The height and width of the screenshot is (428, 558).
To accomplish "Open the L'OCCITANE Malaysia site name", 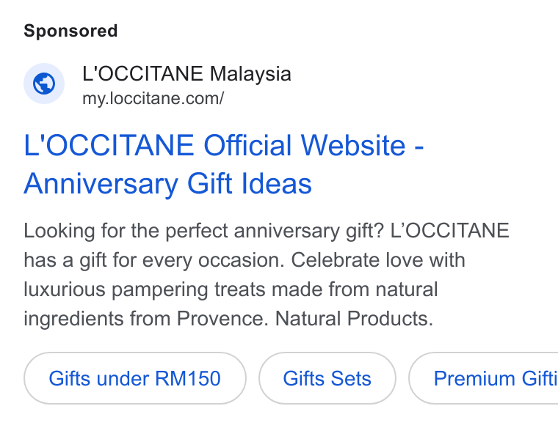I will click(x=186, y=74).
